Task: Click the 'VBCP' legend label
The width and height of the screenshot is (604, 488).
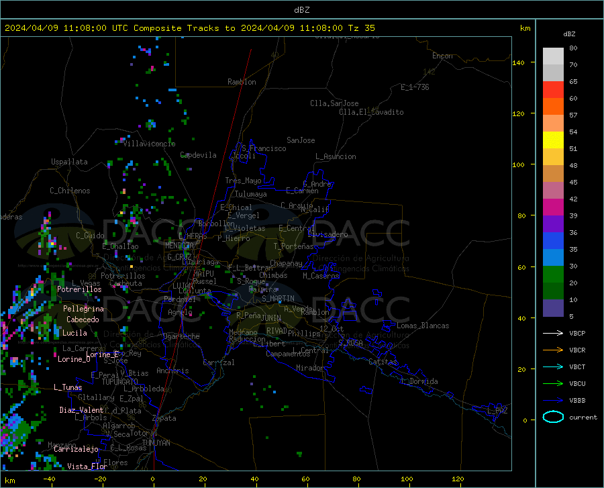Action: (x=577, y=333)
